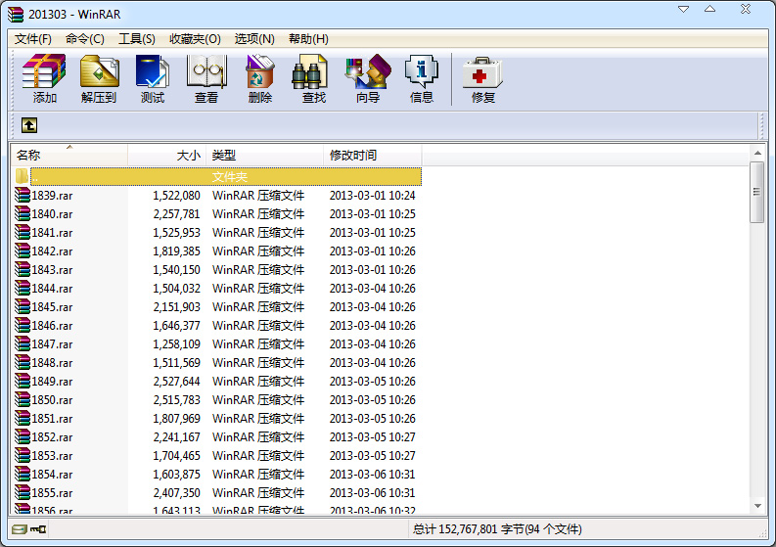
Task: Select the 1845.rar file entry
Action: [x=52, y=307]
